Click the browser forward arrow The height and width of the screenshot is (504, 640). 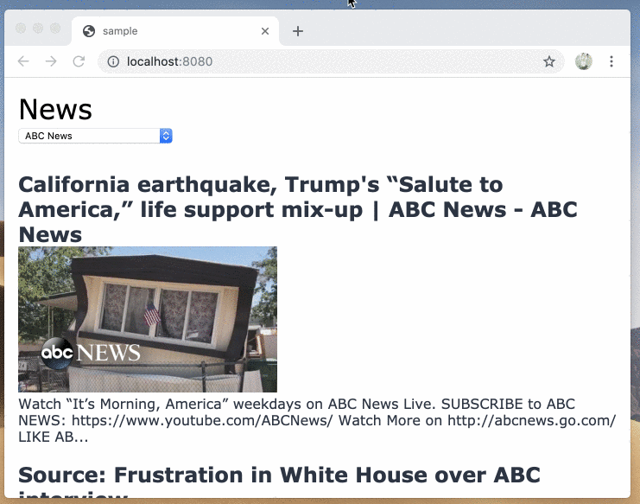(51, 61)
